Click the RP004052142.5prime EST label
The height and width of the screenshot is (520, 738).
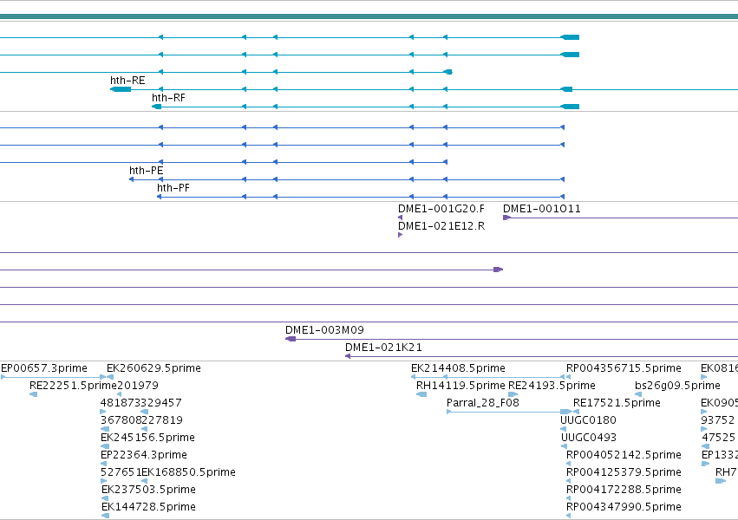tap(624, 455)
